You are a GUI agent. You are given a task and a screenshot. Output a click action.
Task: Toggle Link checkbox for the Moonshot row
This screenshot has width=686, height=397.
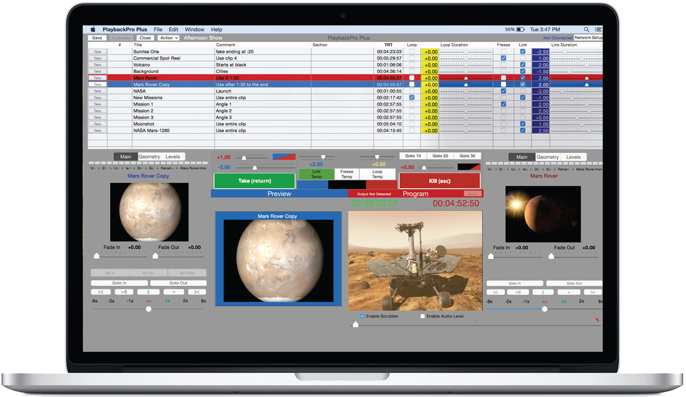coord(523,124)
